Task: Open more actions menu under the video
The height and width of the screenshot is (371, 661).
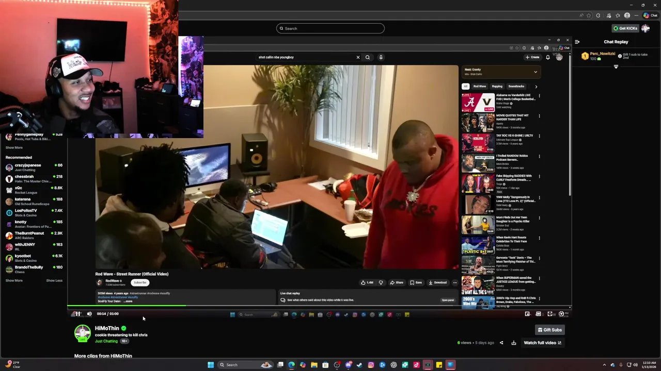Action: point(455,282)
